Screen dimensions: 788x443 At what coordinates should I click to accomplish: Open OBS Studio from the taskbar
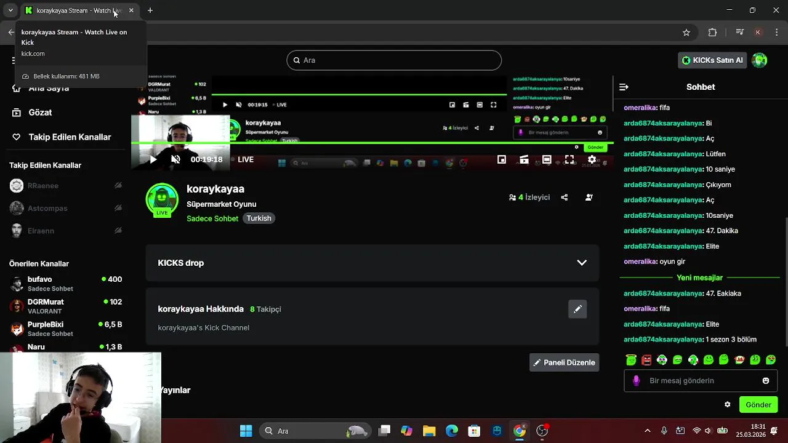click(x=542, y=431)
